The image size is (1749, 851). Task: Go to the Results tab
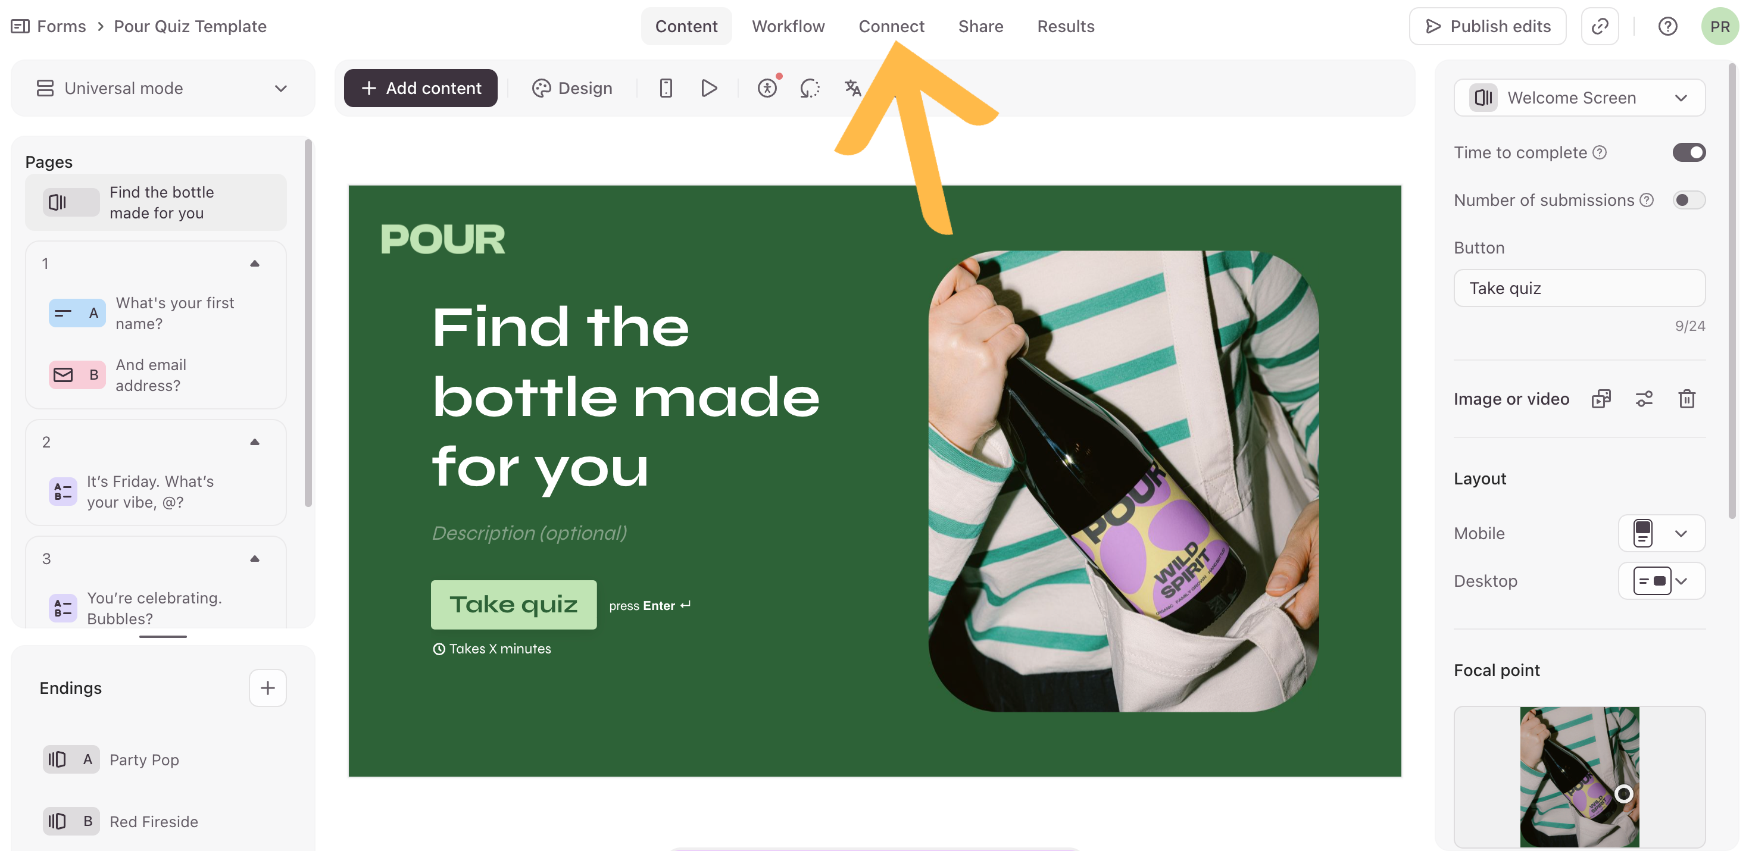pyautogui.click(x=1065, y=26)
